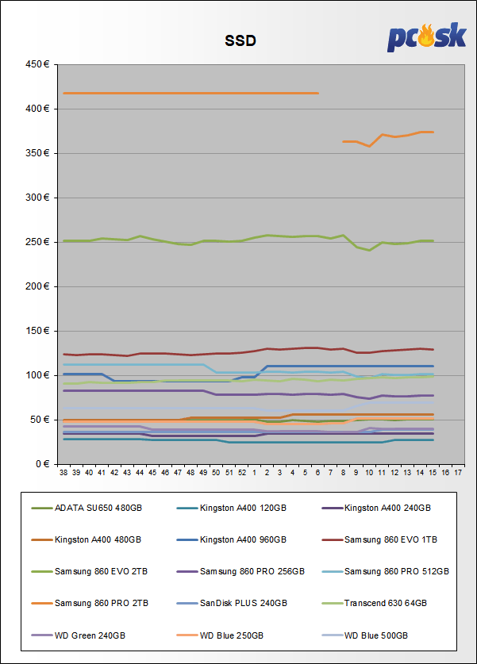Screen dimensions: 477x664
Task: Click week 10 on the x-axis
Action: [x=369, y=473]
